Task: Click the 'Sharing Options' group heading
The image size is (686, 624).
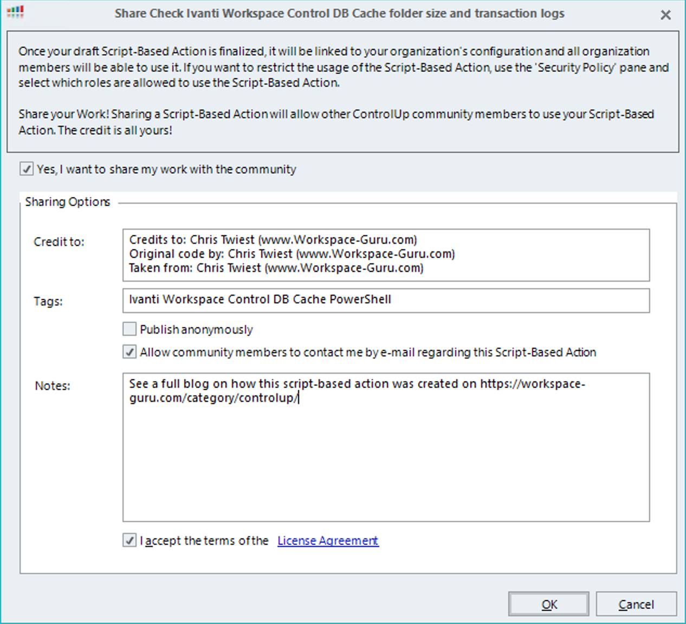Action: (x=68, y=202)
